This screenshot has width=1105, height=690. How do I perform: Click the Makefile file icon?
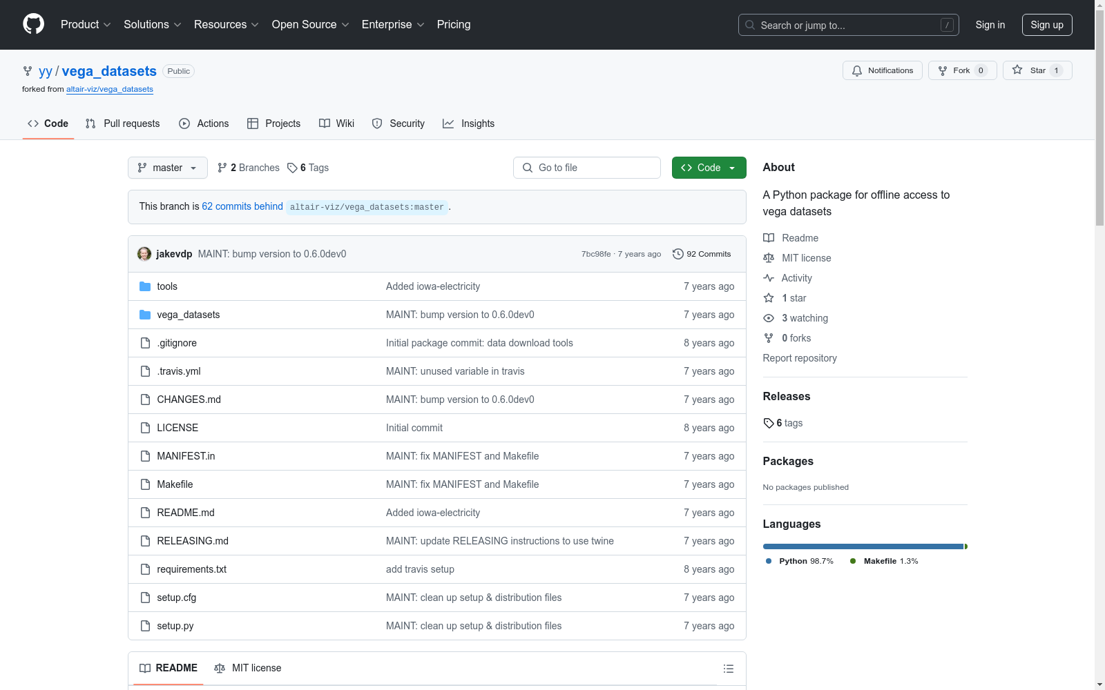click(145, 484)
